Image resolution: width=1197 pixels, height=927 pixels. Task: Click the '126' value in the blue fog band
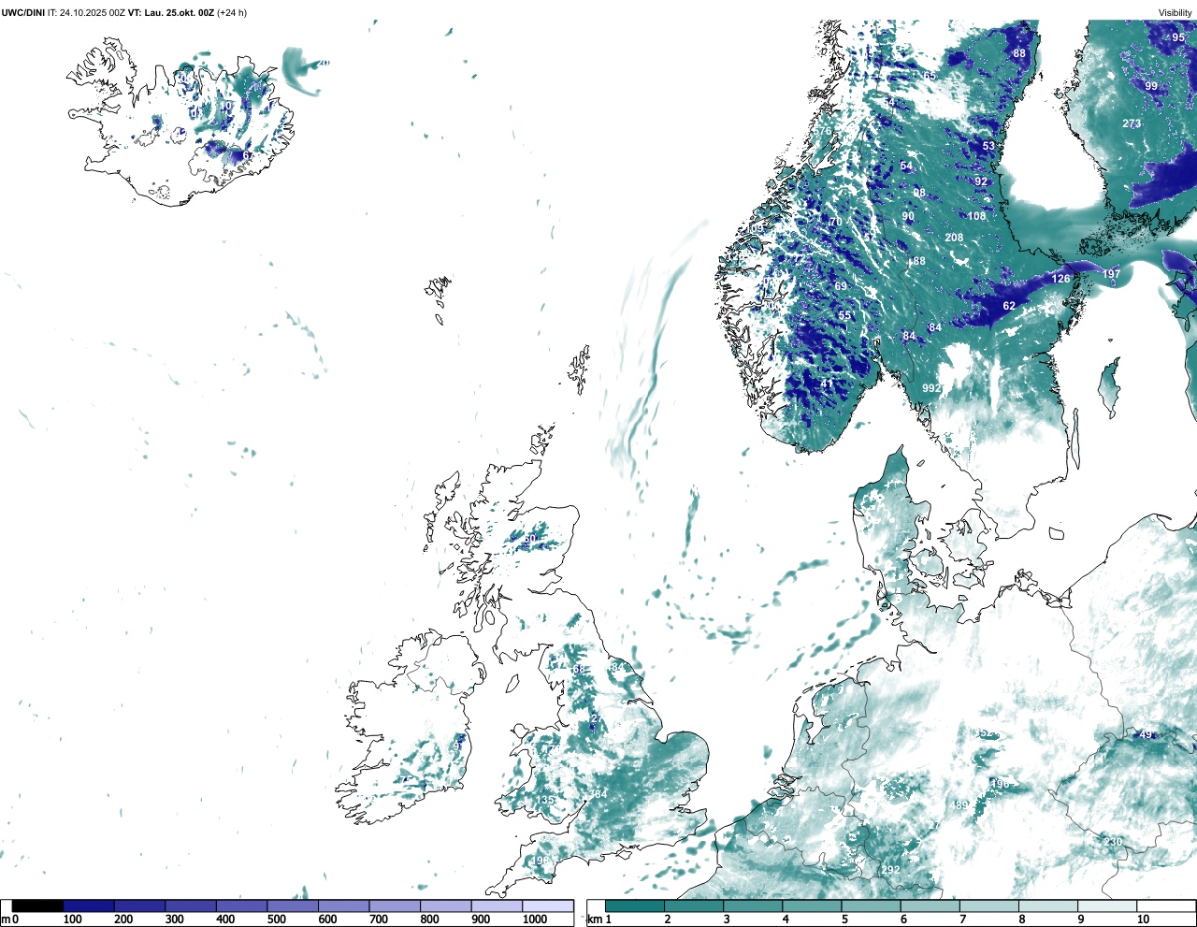coord(1060,279)
